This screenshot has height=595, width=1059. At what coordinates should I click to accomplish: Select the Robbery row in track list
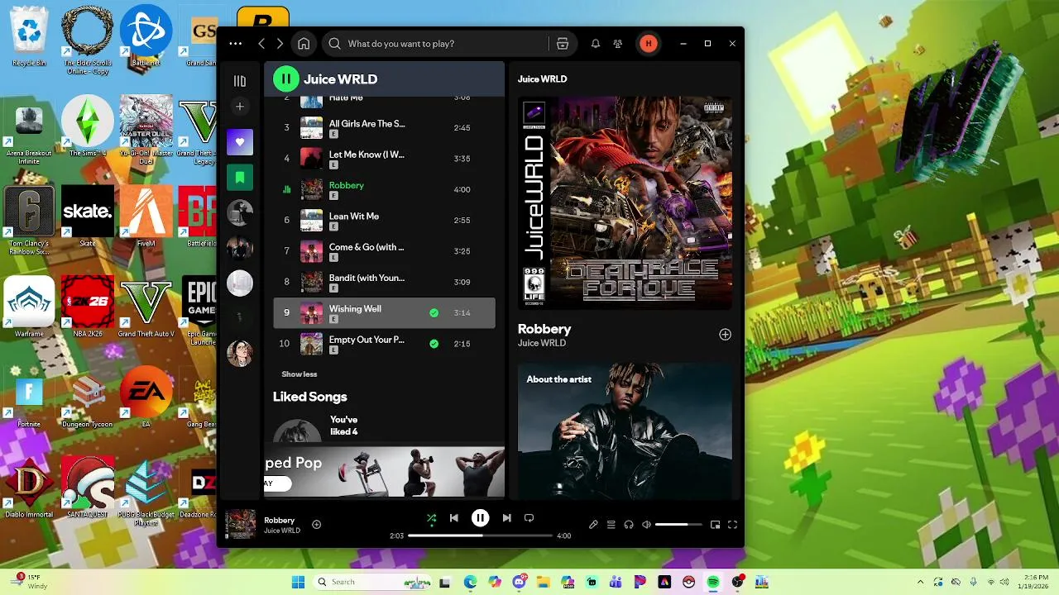385,189
